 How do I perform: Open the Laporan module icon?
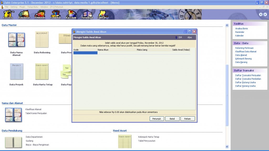(x=102, y=14)
